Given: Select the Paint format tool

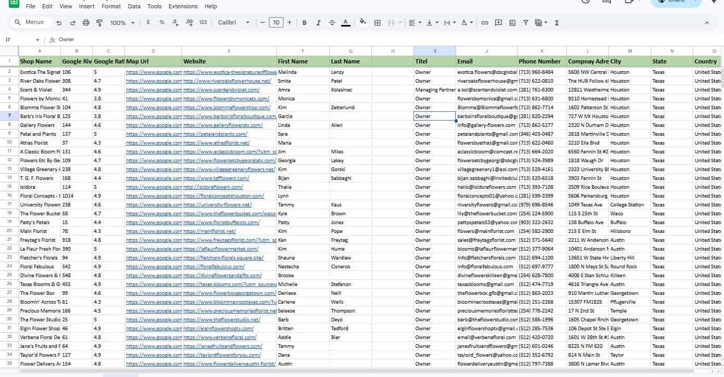Looking at the screenshot, I should (99, 22).
